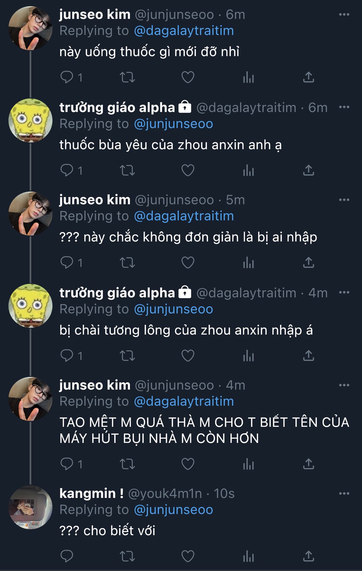Open more options on junseo's first tweet
This screenshot has width=362, height=571.
click(x=344, y=14)
